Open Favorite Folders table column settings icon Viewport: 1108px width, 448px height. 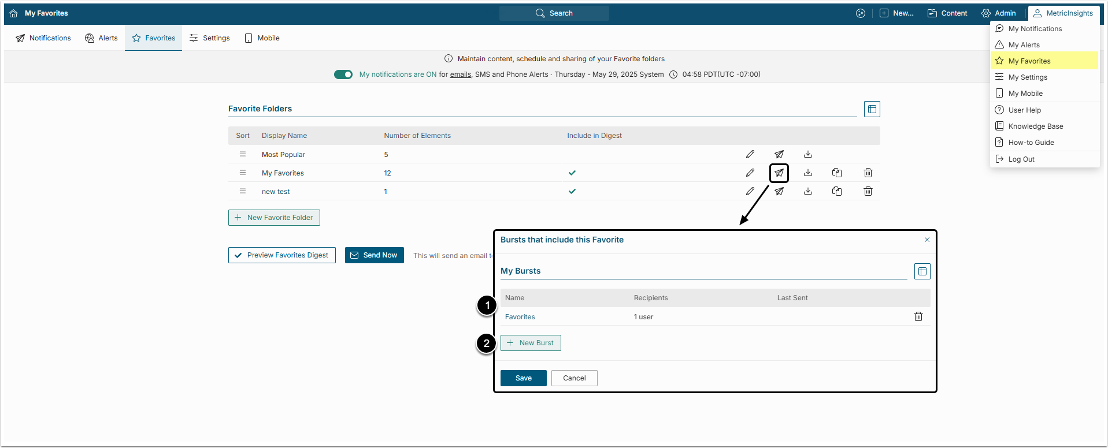click(x=872, y=109)
